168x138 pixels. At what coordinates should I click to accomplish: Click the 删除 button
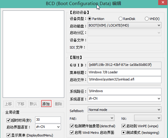point(59,104)
